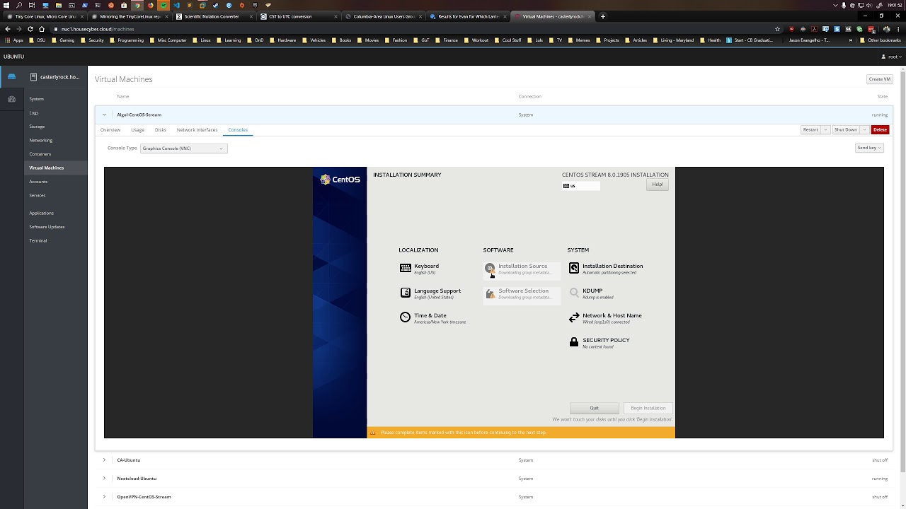Open Terminal in the sidebar

tap(38, 240)
